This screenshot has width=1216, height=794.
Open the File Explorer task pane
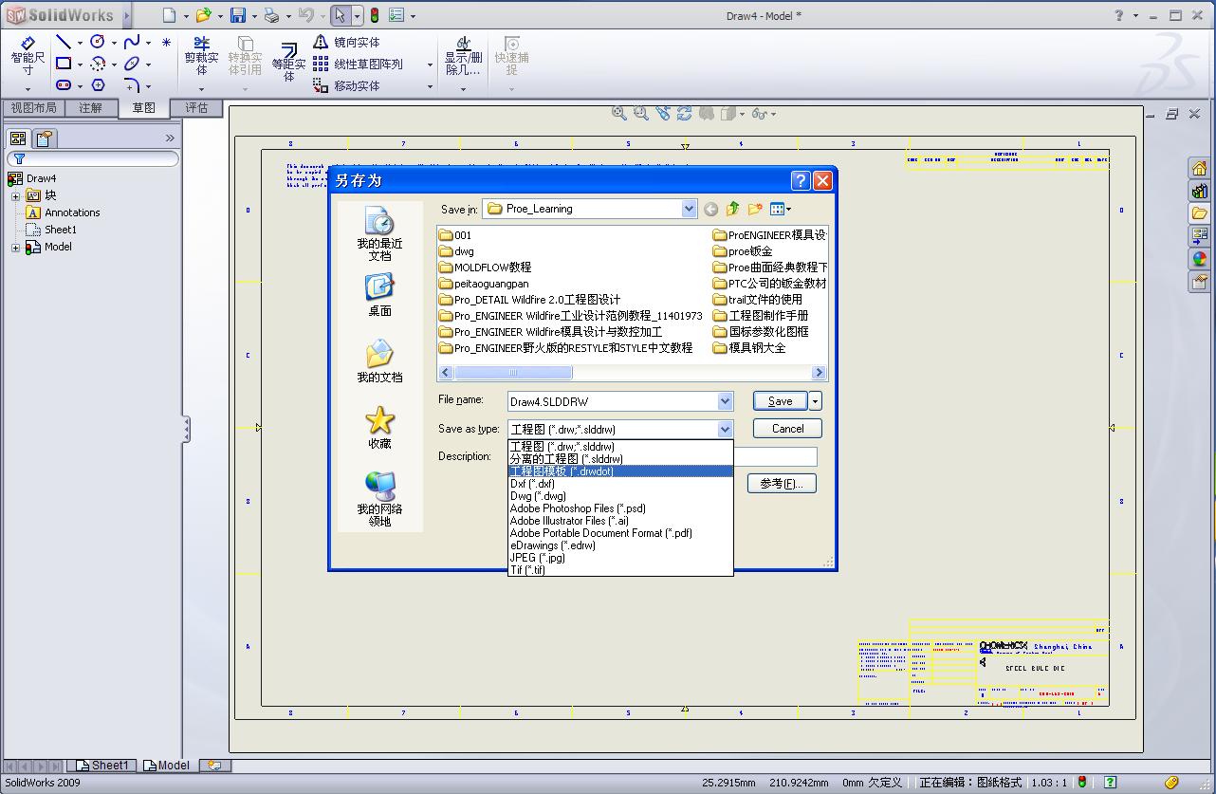pyautogui.click(x=1200, y=213)
